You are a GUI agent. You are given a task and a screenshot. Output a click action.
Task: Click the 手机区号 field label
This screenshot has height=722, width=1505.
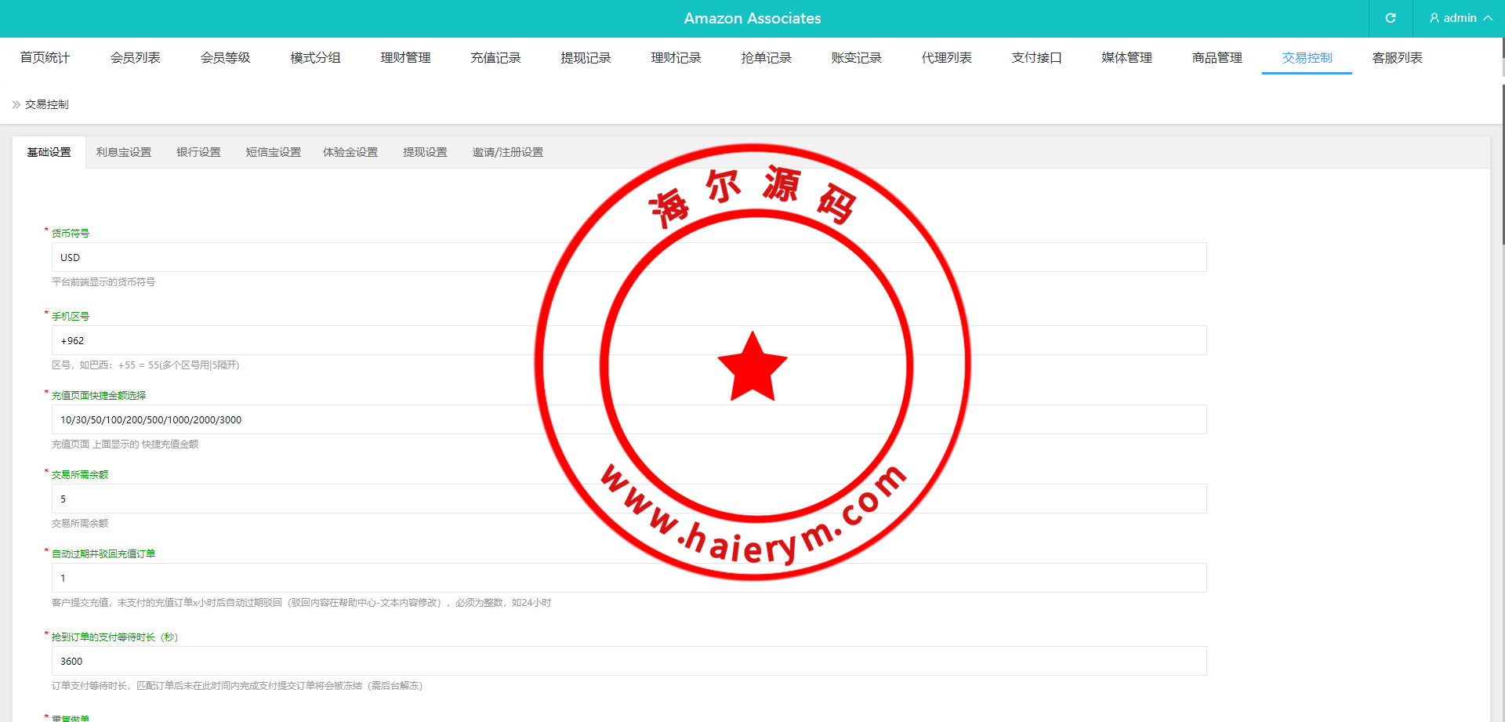click(x=71, y=316)
